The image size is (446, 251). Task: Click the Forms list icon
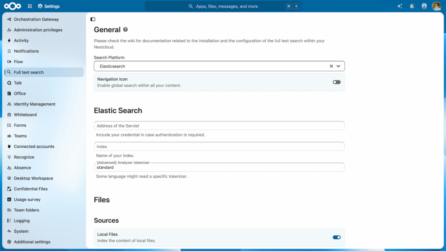(x=9, y=125)
